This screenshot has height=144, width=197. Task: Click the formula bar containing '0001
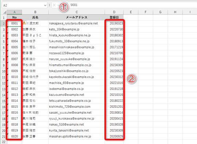[132, 5]
